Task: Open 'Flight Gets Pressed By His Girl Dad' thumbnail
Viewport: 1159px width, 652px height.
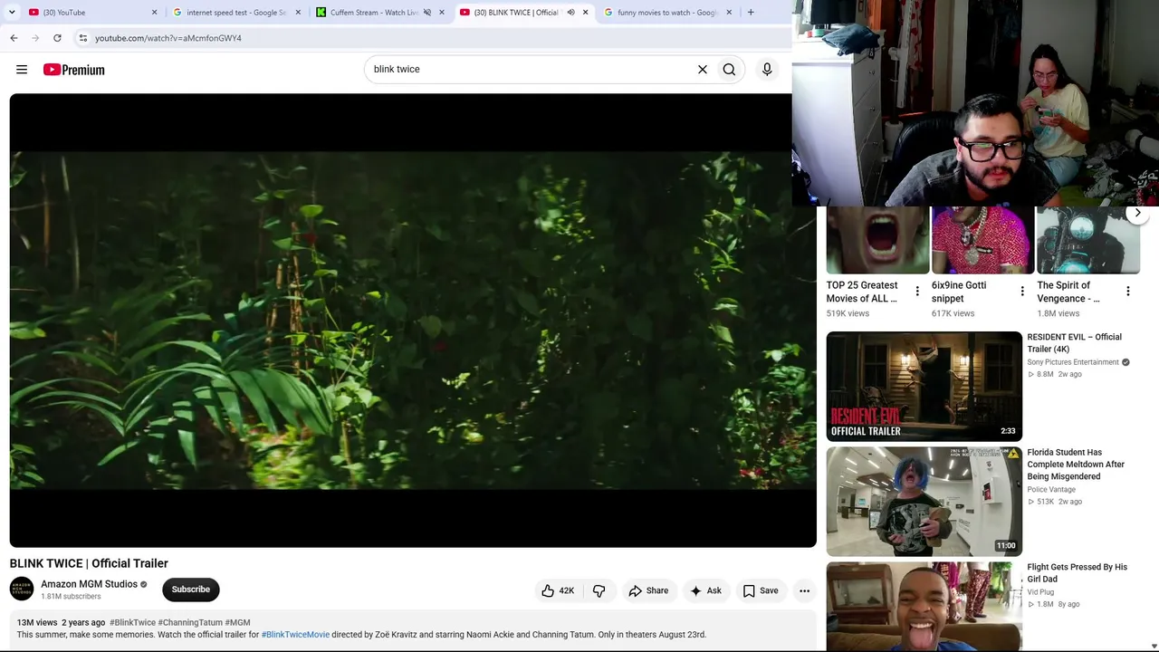Action: click(924, 607)
